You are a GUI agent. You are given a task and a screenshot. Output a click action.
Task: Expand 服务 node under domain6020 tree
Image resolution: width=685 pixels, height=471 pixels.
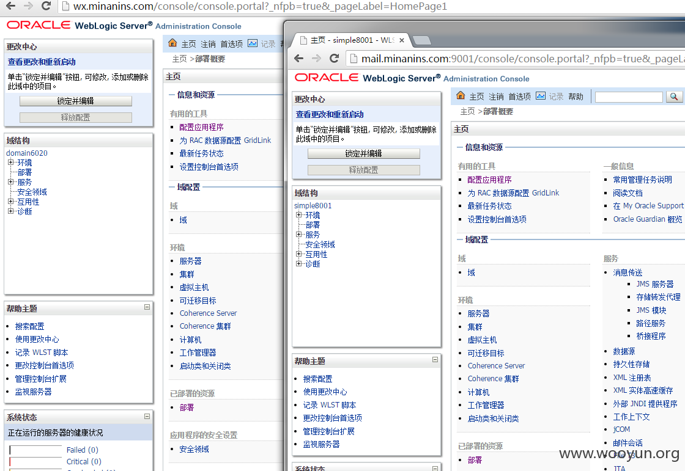10,181
